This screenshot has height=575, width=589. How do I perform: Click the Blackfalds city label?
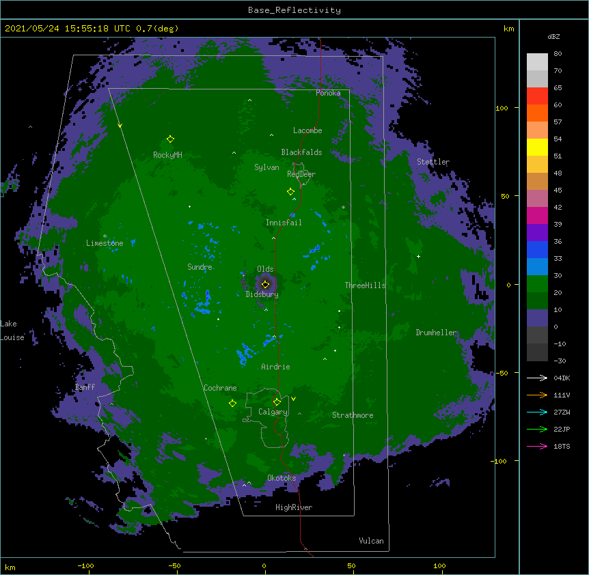point(301,152)
